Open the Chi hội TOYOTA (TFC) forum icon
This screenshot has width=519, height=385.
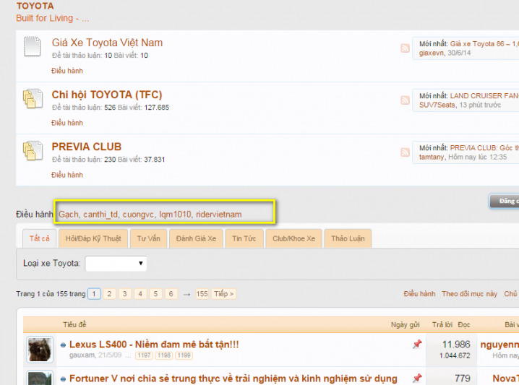(33, 98)
